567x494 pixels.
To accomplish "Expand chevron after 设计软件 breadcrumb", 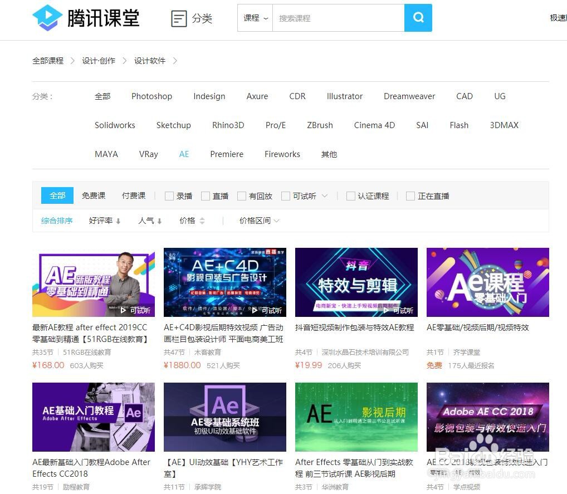I will coord(175,61).
